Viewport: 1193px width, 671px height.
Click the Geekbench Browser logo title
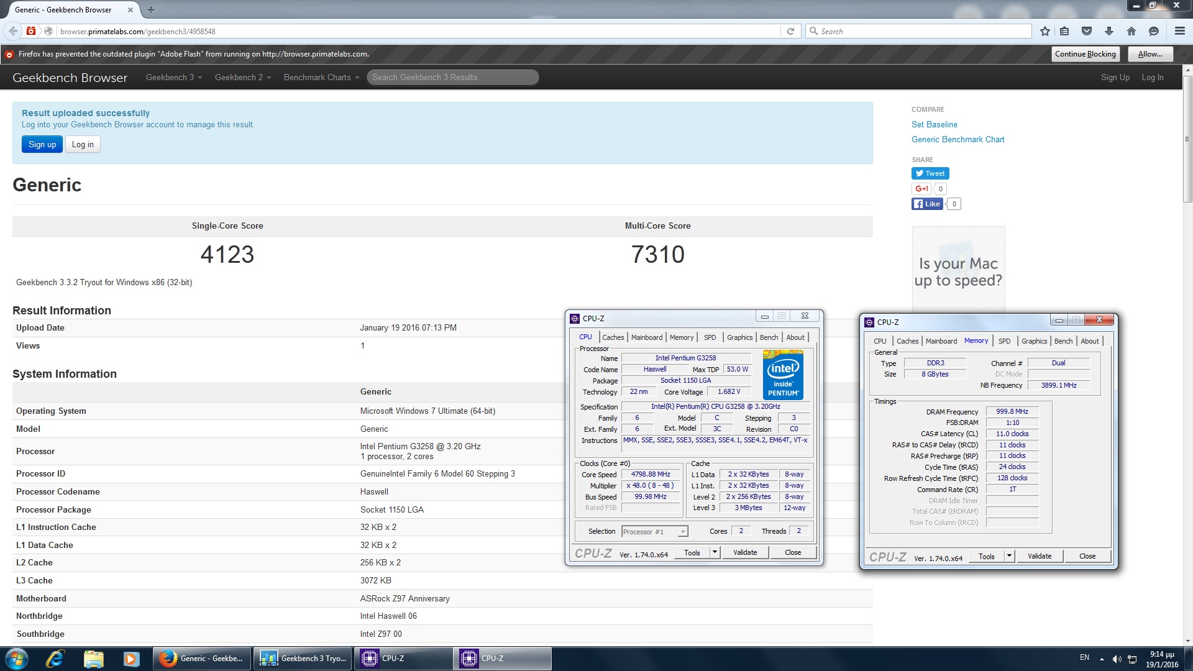click(x=70, y=78)
